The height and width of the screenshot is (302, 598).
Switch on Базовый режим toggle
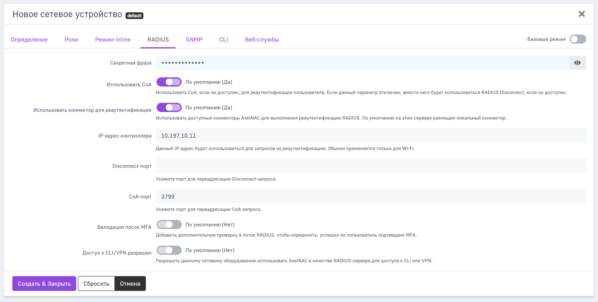click(x=577, y=39)
